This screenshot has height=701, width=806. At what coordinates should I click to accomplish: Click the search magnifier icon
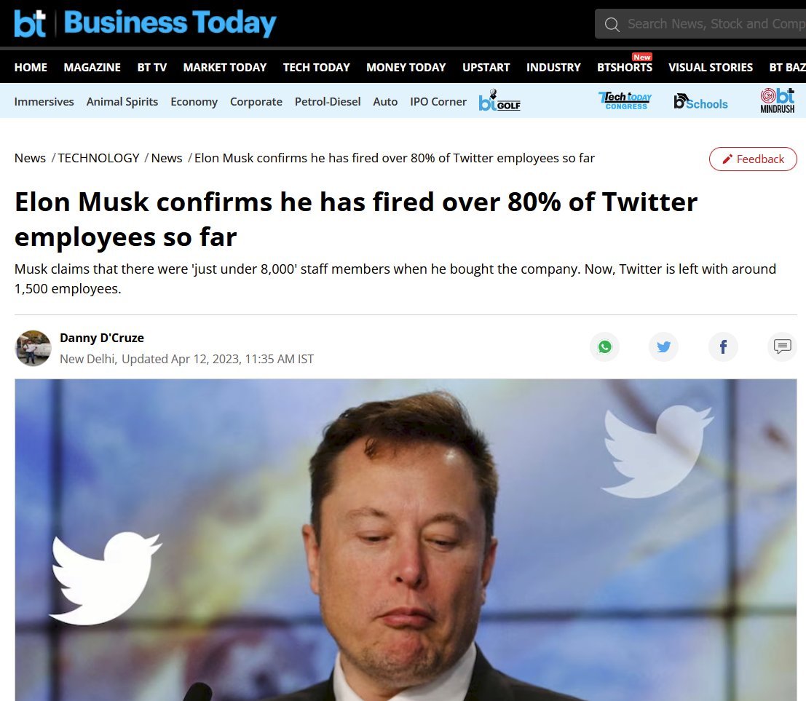pyautogui.click(x=612, y=24)
